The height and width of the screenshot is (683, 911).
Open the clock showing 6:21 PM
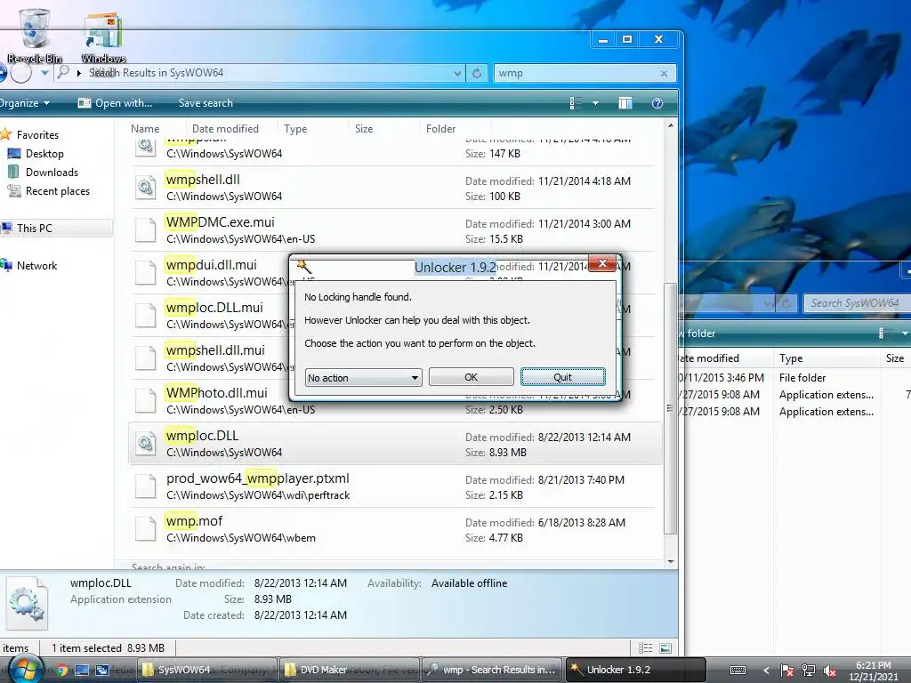pos(874,671)
